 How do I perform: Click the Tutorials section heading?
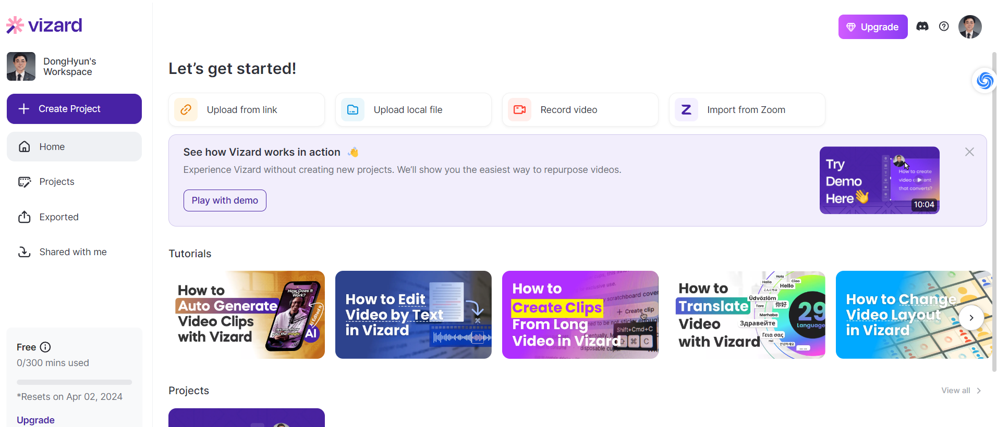coord(190,254)
